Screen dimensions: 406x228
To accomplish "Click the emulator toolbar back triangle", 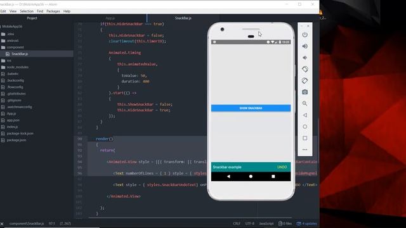I will (x=304, y=115).
